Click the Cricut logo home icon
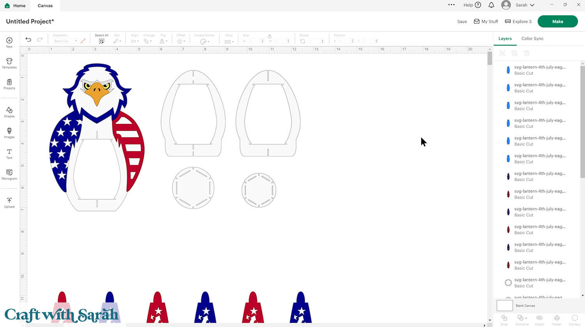585x327 pixels. [x=7, y=5]
